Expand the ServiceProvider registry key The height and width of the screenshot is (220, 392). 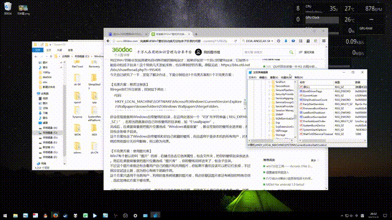(269, 106)
